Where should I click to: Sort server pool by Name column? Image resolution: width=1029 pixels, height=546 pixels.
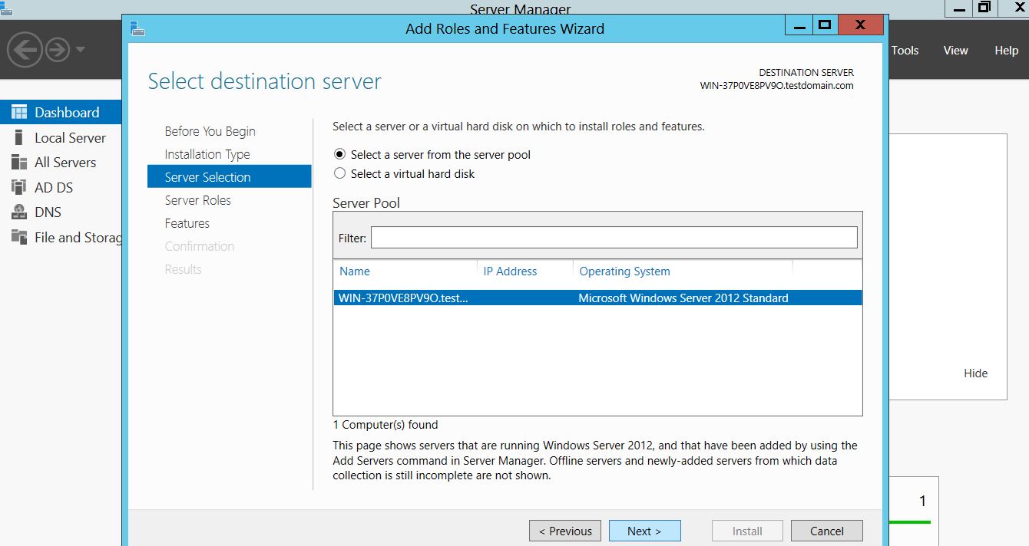[x=355, y=271]
